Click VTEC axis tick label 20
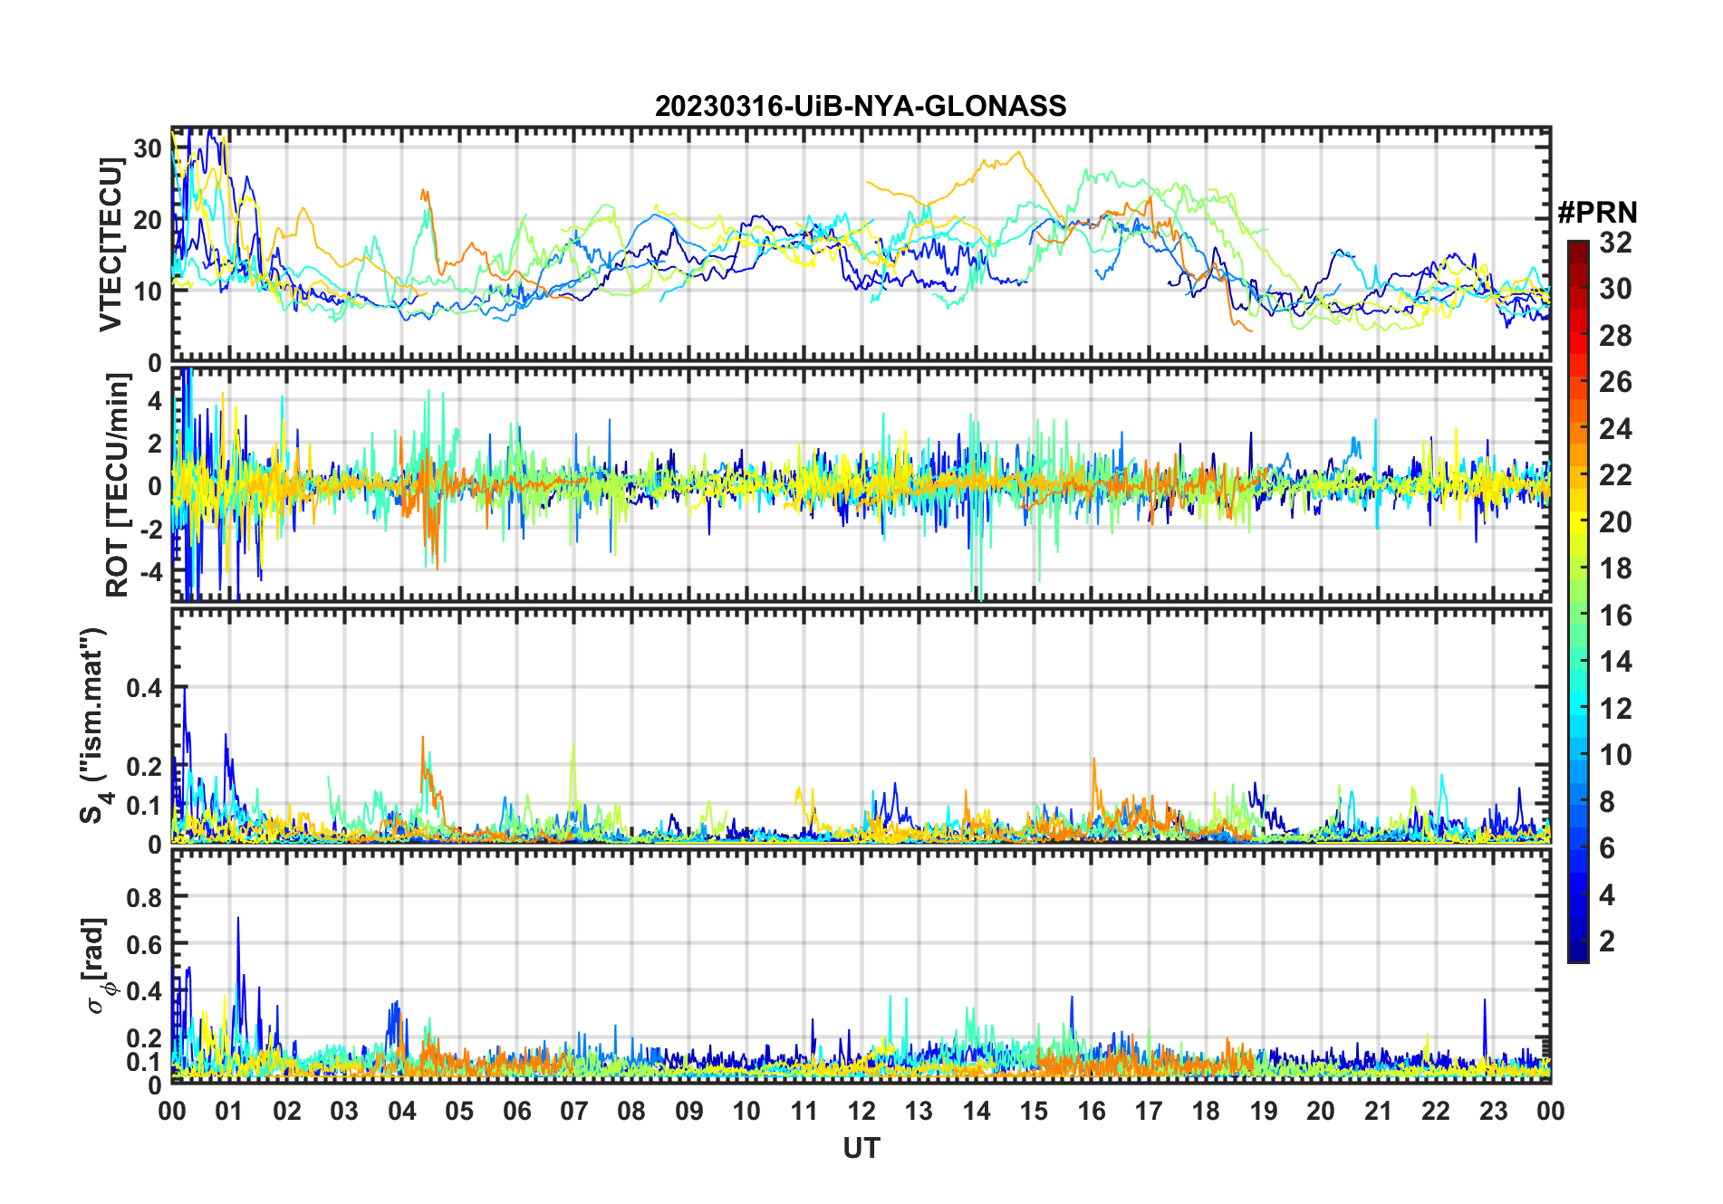Viewport: 1723px width, 1204px height. [x=148, y=220]
